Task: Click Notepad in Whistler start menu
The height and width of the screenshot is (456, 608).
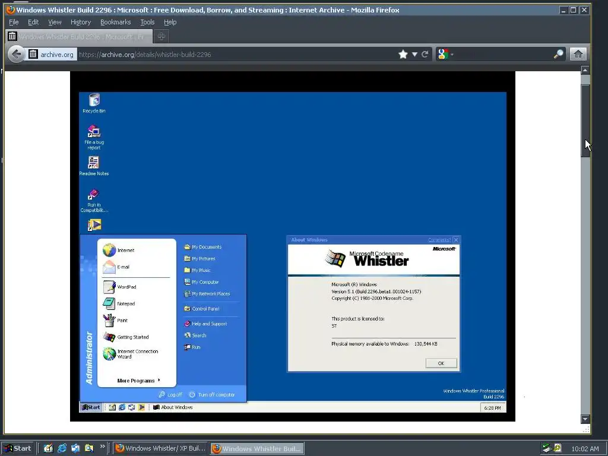Action: pyautogui.click(x=119, y=303)
